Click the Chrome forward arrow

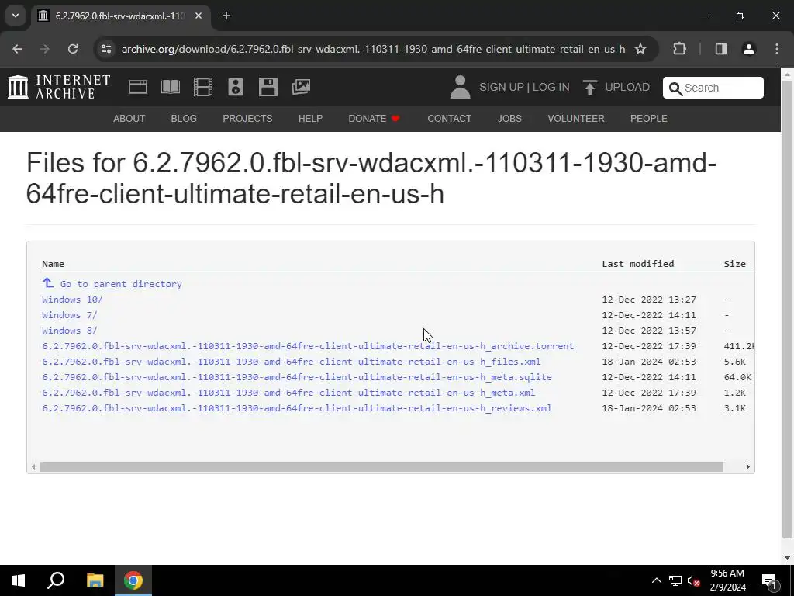(x=45, y=49)
